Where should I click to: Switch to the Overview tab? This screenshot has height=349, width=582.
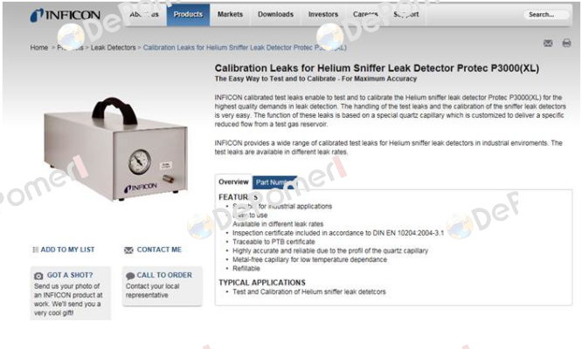click(x=233, y=181)
